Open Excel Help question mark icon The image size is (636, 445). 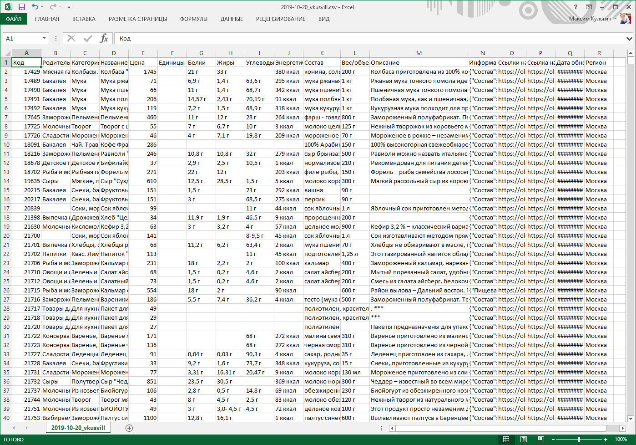point(575,7)
